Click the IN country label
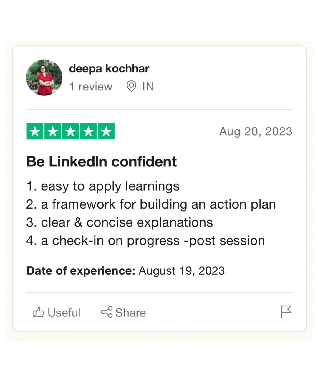The image size is (318, 383). [148, 87]
